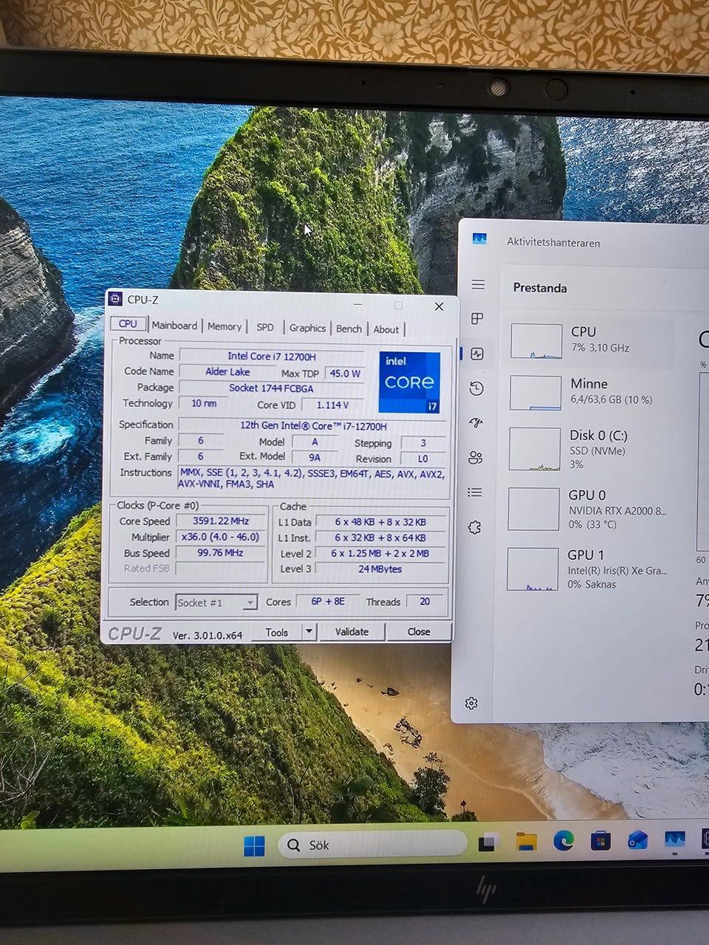Open Task Manager settings gear
The width and height of the screenshot is (709, 945).
pyautogui.click(x=471, y=704)
